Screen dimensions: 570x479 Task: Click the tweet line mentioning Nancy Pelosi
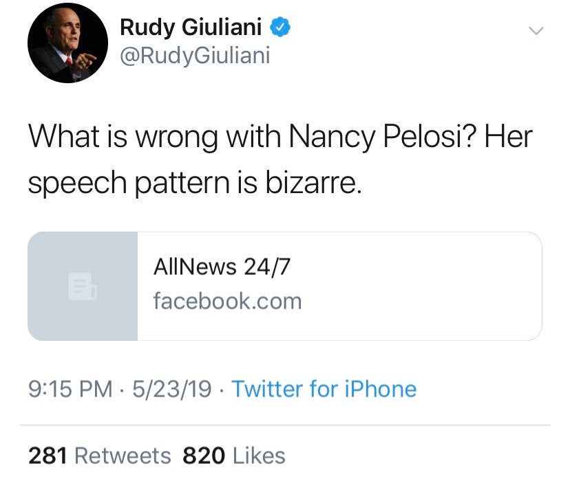pos(280,137)
